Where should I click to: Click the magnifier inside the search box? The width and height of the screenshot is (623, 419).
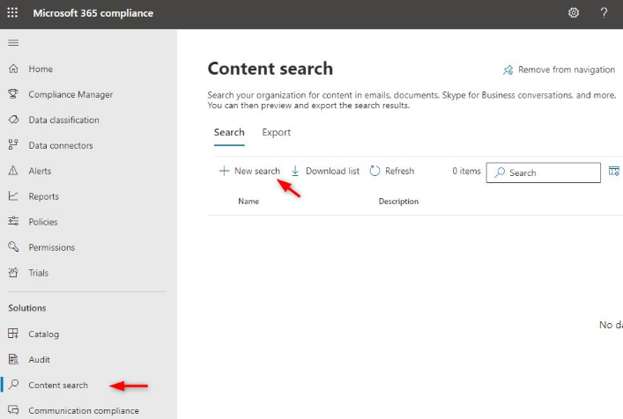pos(500,173)
